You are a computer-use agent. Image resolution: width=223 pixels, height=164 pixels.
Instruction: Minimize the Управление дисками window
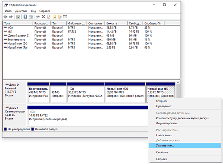[154, 5]
